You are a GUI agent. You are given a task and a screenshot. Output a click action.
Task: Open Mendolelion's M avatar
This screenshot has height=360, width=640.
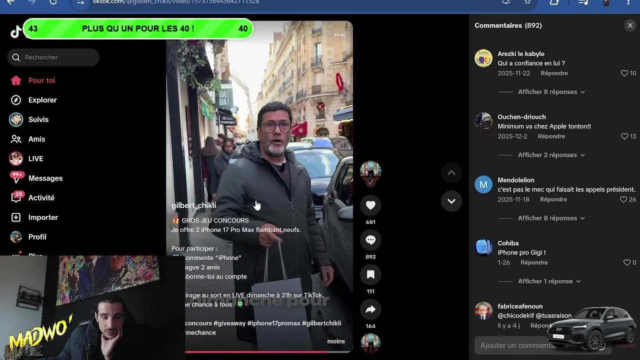click(483, 184)
